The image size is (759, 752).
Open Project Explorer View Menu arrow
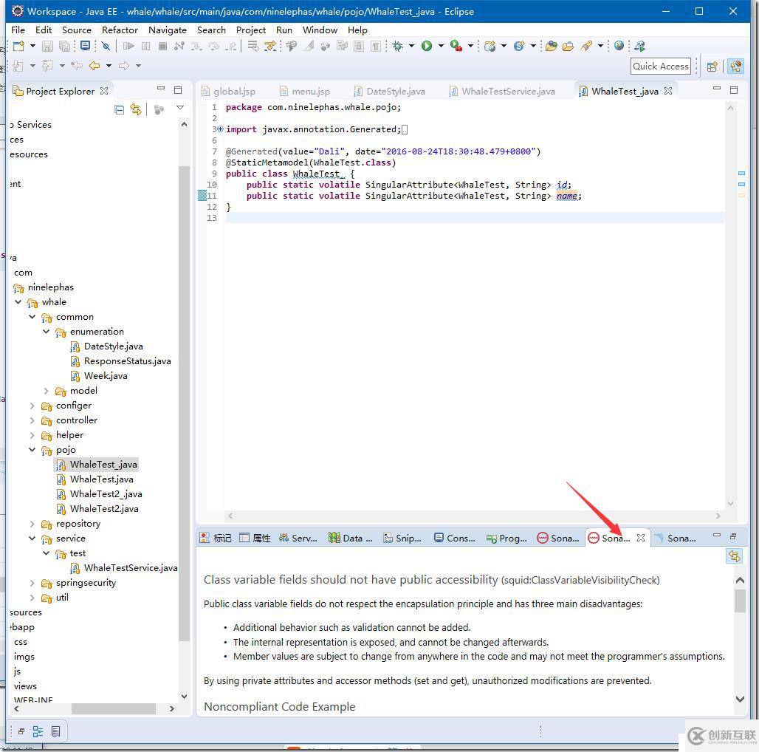pyautogui.click(x=180, y=108)
